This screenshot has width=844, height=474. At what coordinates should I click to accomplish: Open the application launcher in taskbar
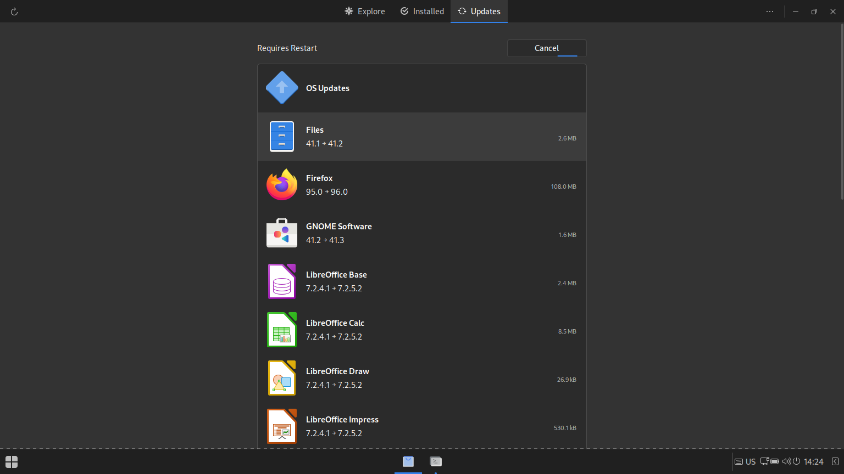12,461
